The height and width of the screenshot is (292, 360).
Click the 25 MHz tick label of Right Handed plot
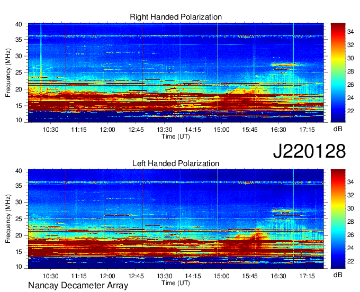point(19,72)
